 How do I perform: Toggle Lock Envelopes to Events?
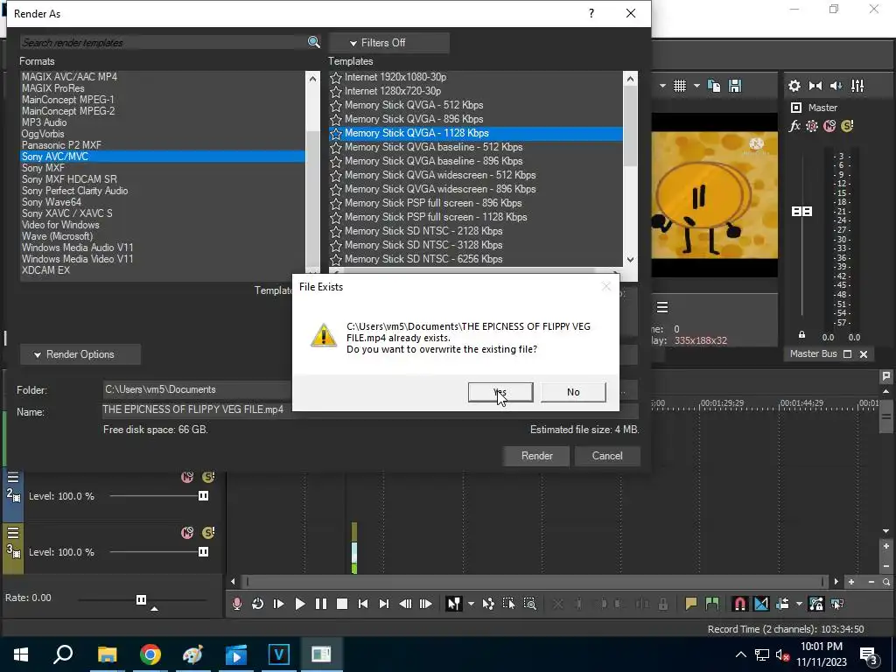[x=816, y=604]
